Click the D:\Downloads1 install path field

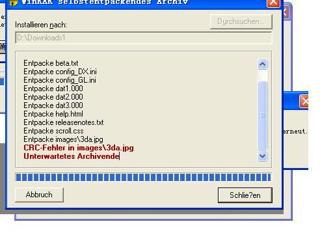144,38
